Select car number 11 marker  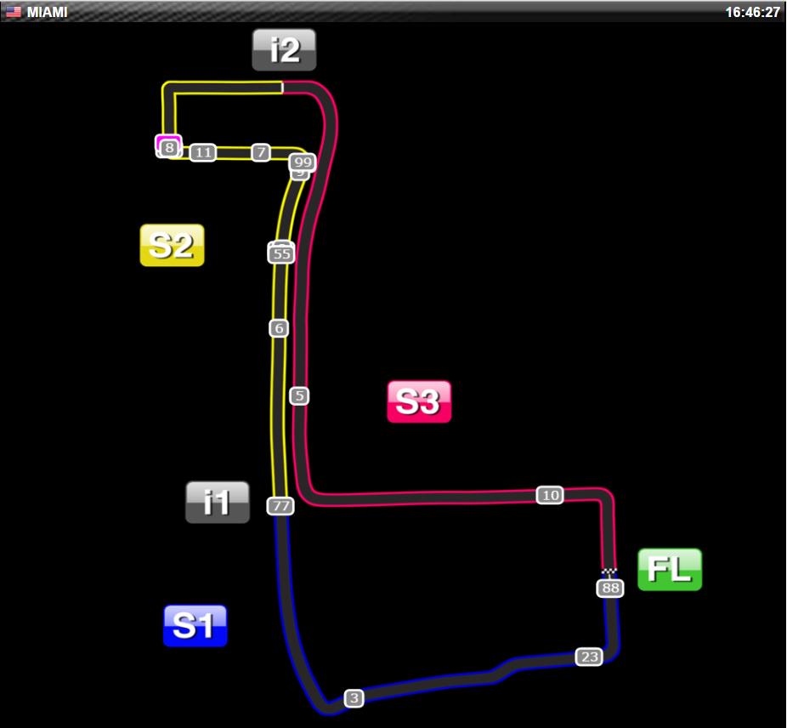pos(203,153)
